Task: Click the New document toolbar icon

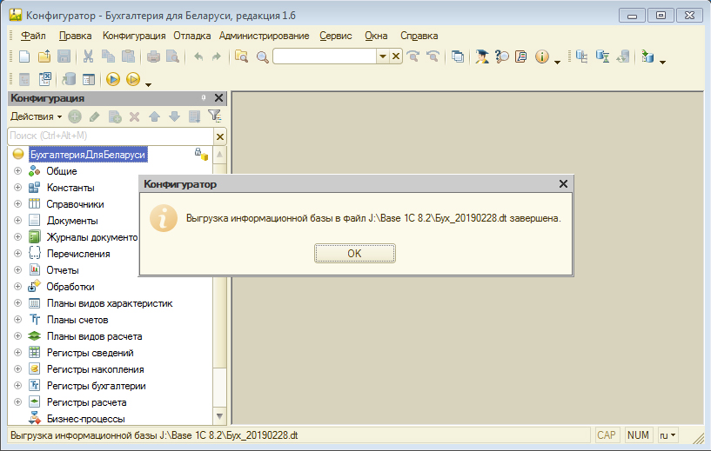Action: 24,56
